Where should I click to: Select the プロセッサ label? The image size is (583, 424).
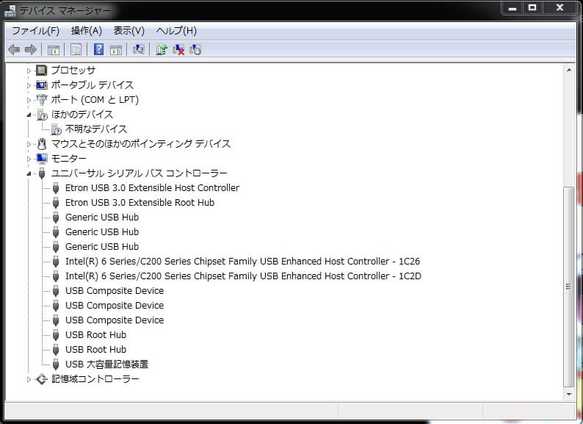(73, 70)
